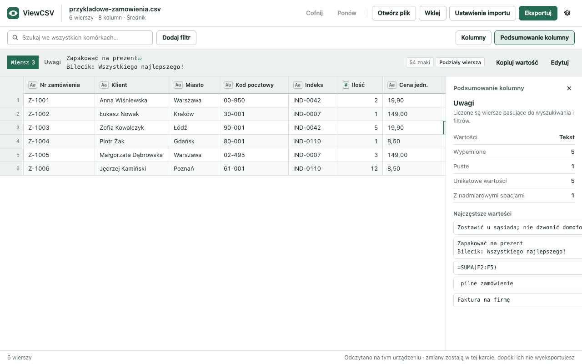
Task: Click Otwórz plik button
Action: point(394,13)
